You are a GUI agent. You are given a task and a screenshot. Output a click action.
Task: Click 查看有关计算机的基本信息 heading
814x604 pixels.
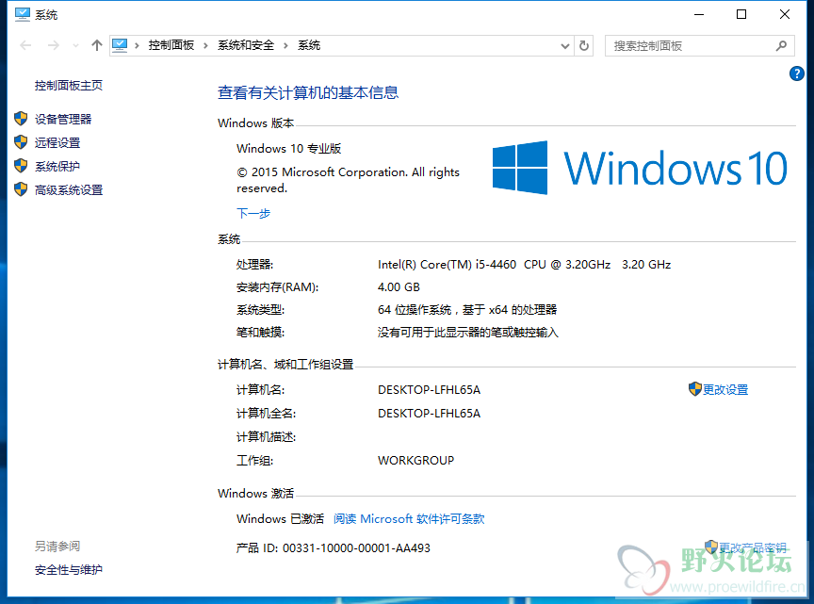pyautogui.click(x=308, y=93)
